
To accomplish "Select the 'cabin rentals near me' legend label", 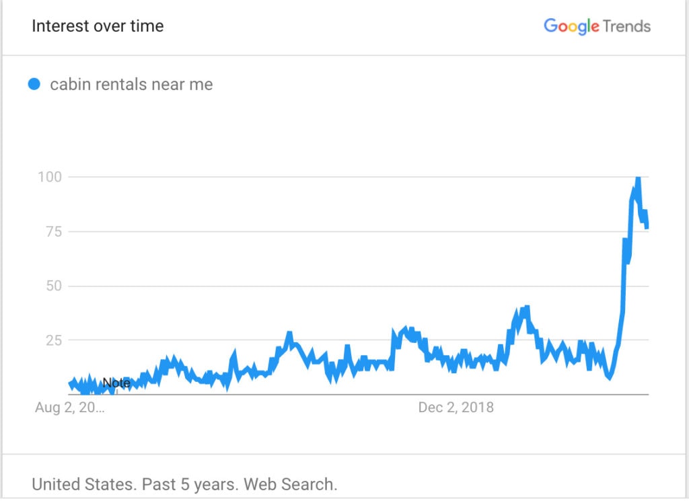I will [x=131, y=84].
